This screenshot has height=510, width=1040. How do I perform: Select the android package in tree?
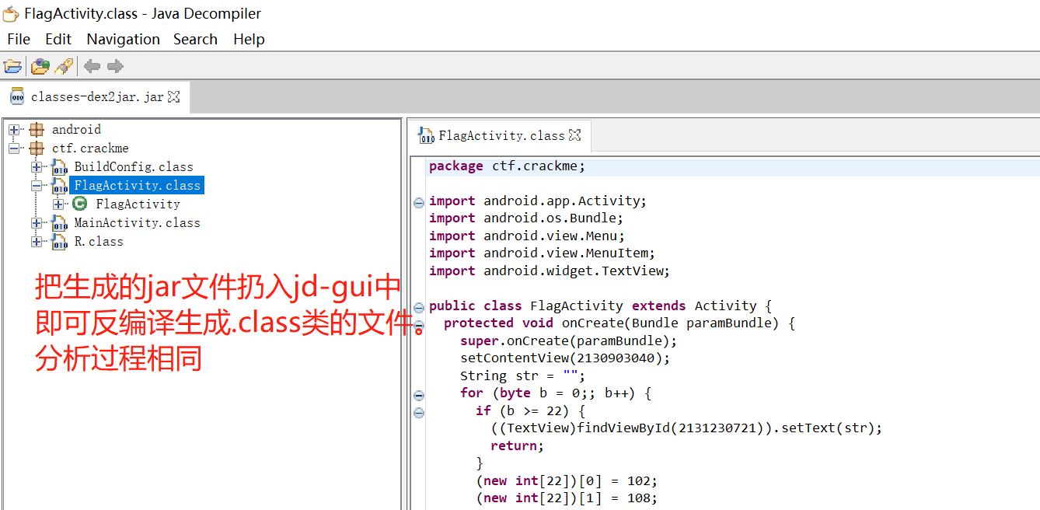76,130
